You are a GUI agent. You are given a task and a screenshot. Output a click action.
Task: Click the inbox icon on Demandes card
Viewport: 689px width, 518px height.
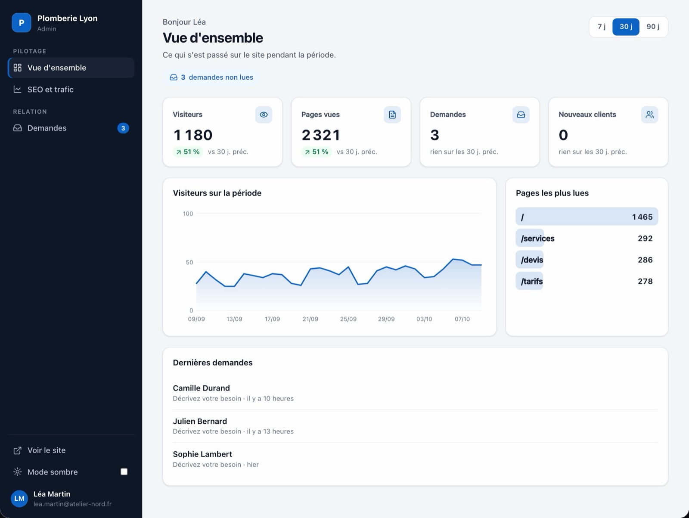point(521,115)
